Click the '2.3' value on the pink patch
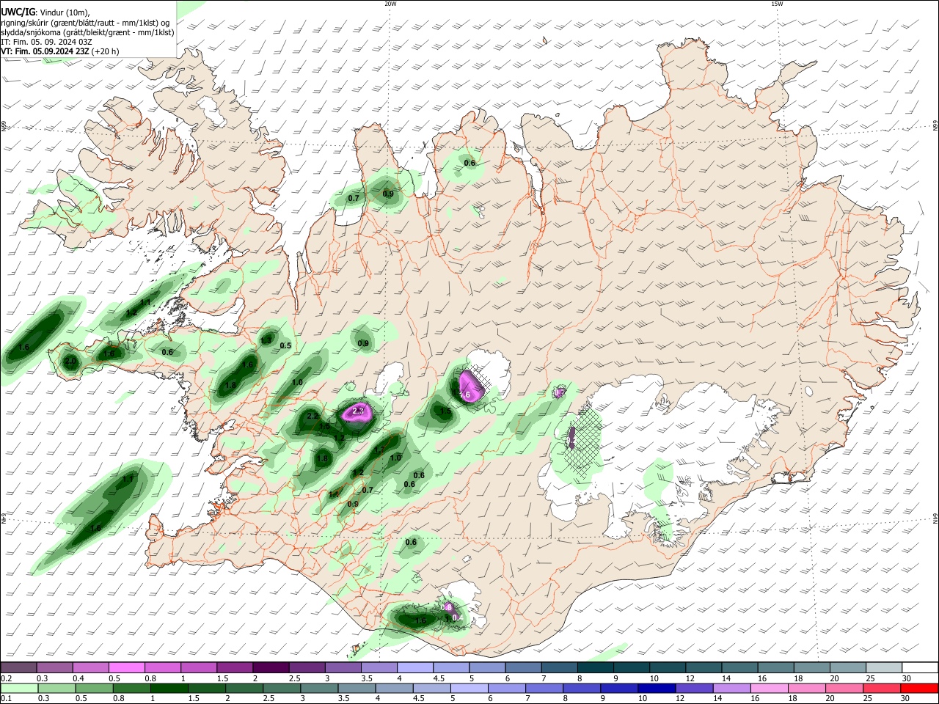Image resolution: width=939 pixels, height=704 pixels. pos(358,411)
